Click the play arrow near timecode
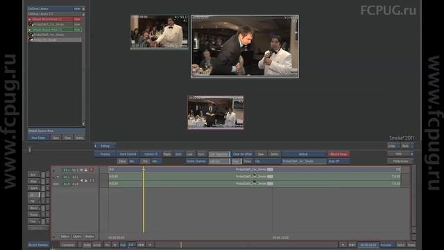This screenshot has width=444, height=250. [x=343, y=245]
